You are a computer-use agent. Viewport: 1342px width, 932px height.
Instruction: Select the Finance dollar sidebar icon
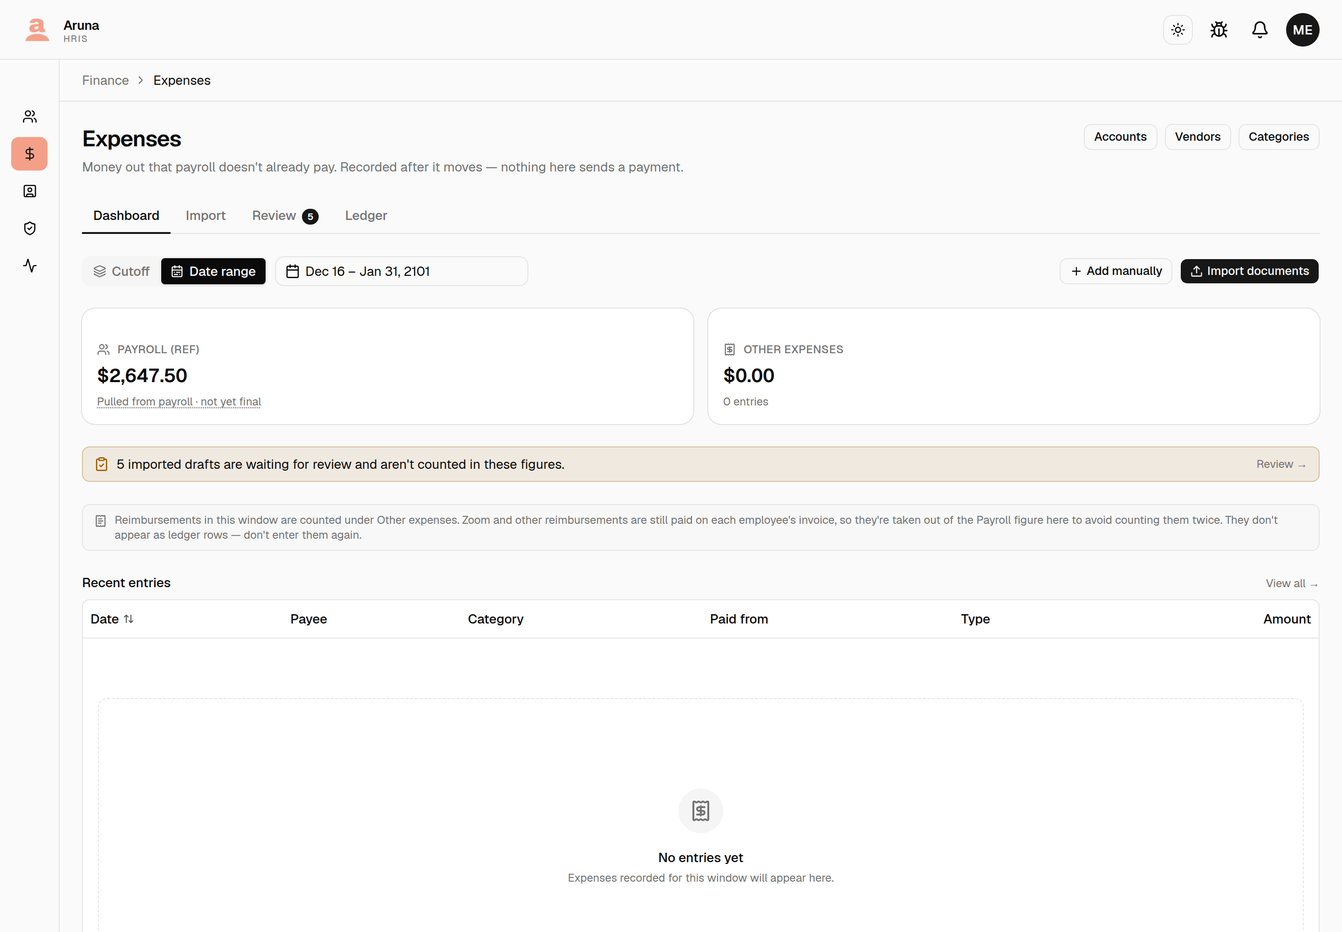click(30, 154)
